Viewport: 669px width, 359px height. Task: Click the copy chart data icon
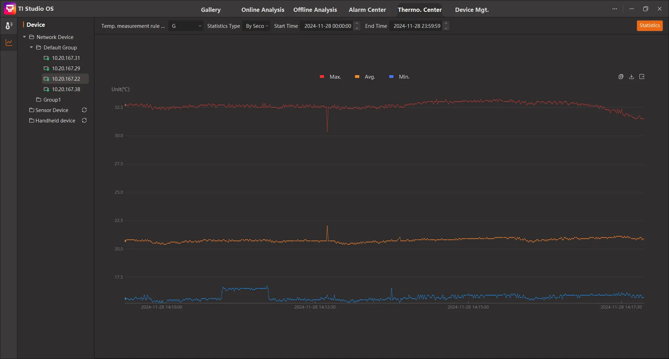tap(621, 77)
